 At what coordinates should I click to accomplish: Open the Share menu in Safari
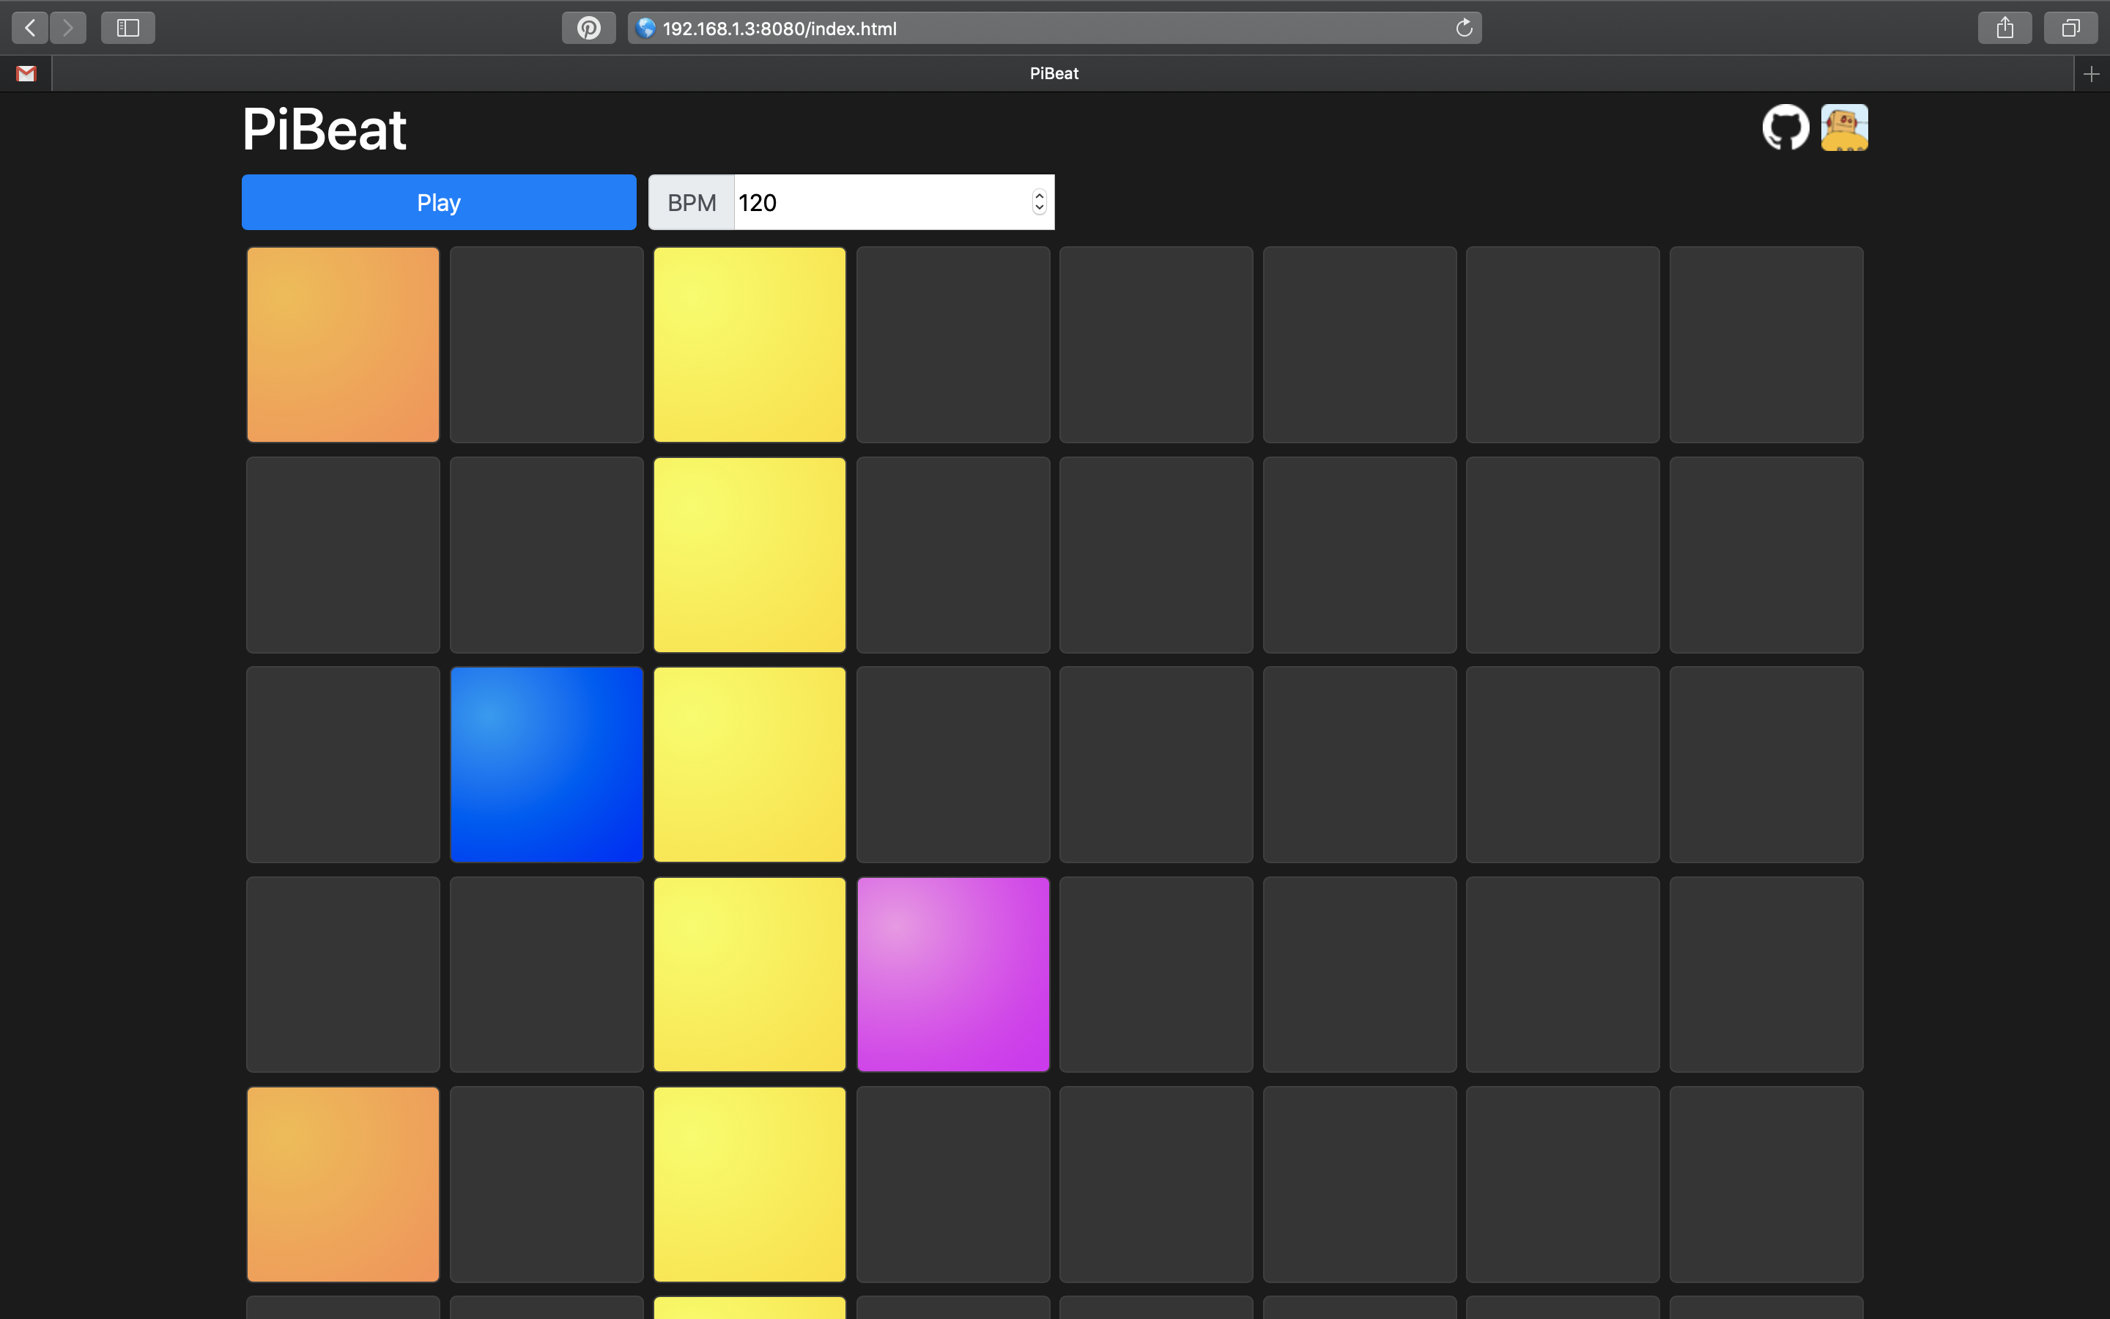pos(2004,27)
